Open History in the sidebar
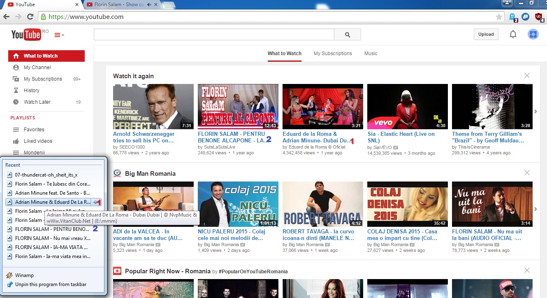 (x=46, y=91)
